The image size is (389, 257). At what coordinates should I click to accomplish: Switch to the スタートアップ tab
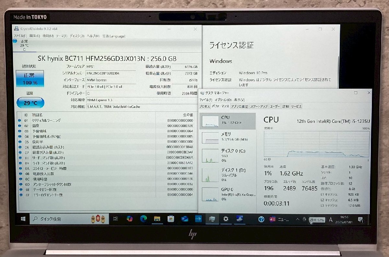pos(259,106)
